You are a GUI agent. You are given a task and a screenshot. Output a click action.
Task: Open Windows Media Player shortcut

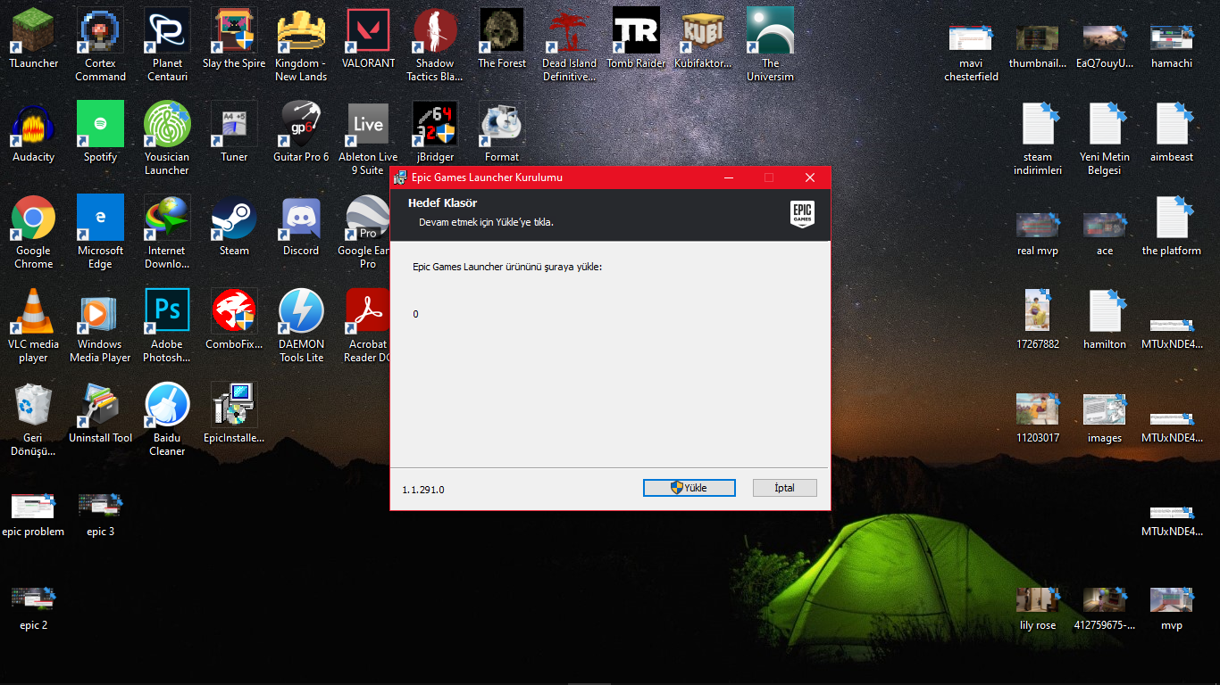point(100,326)
